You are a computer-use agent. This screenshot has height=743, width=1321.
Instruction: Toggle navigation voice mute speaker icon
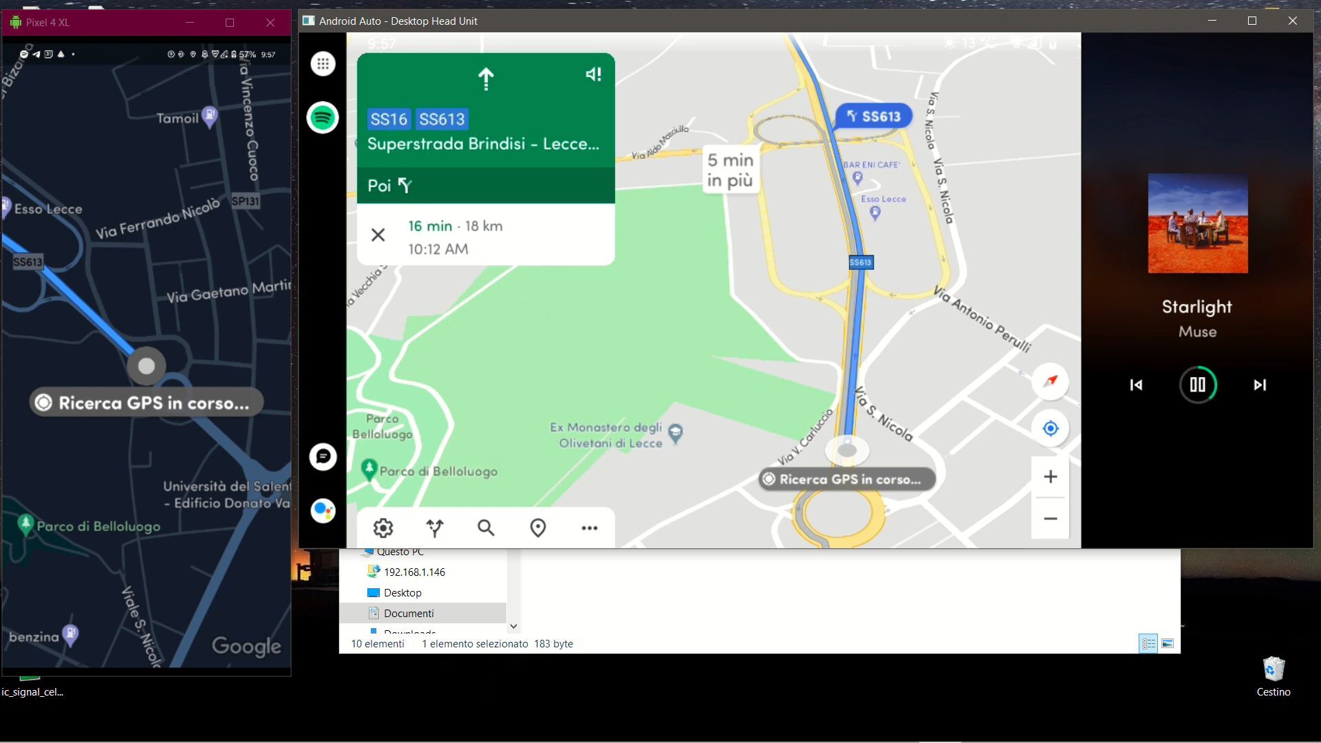click(x=593, y=74)
